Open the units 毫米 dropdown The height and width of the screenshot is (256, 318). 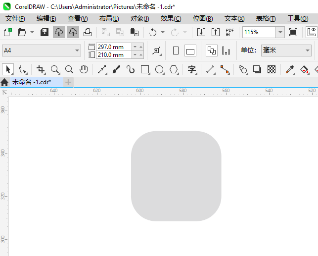286,51
